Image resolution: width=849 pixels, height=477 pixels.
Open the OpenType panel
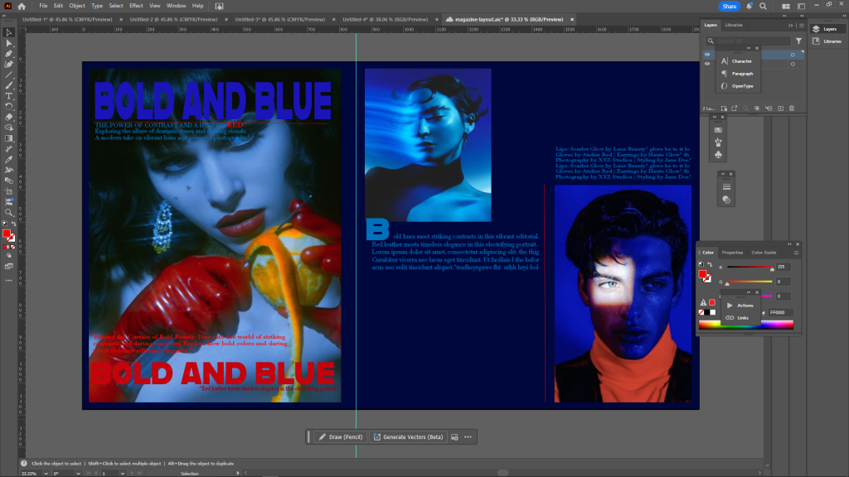click(x=742, y=86)
